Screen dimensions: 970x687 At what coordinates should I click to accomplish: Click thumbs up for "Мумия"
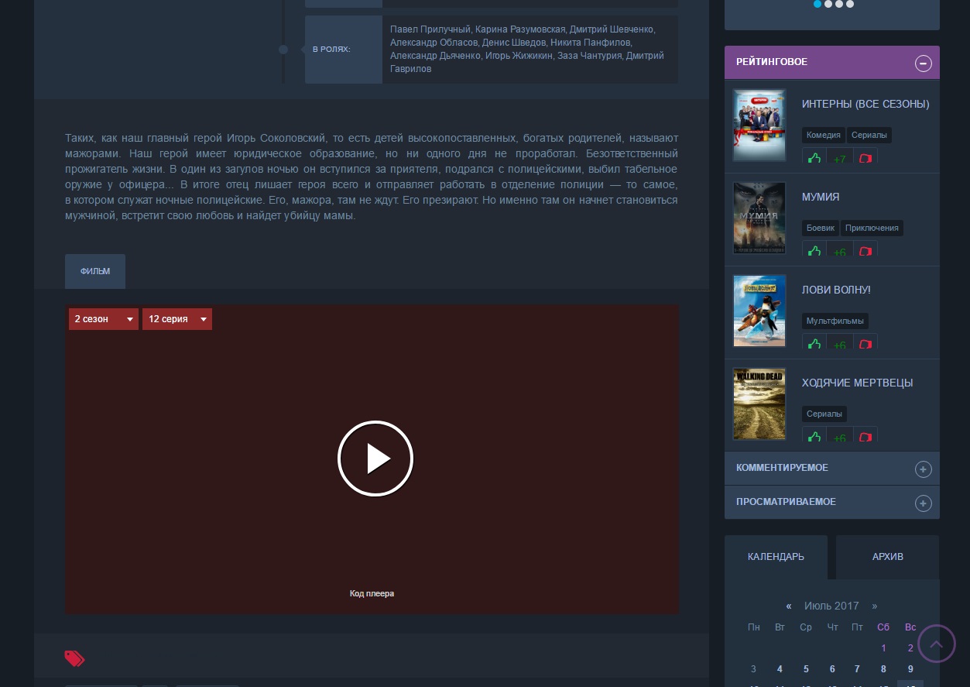click(814, 250)
